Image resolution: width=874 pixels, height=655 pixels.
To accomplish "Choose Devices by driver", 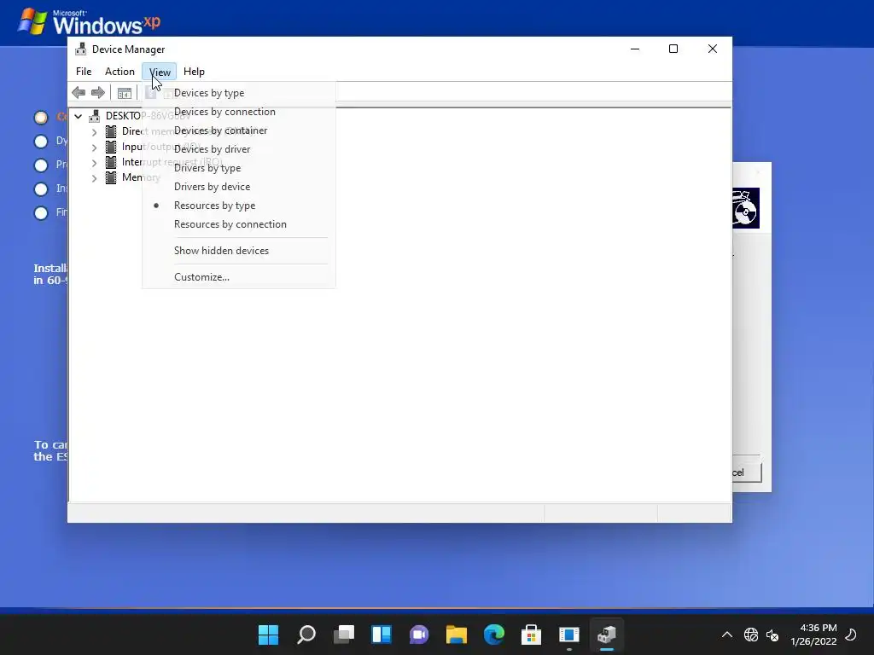I will pos(239,149).
